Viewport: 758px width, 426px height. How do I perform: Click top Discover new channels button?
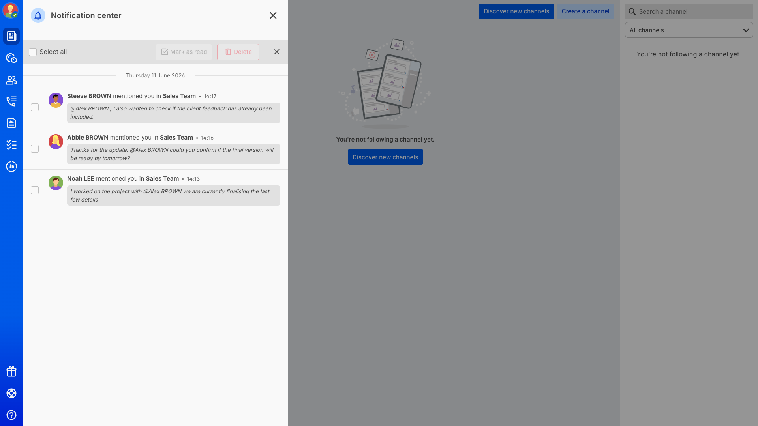[x=516, y=11]
